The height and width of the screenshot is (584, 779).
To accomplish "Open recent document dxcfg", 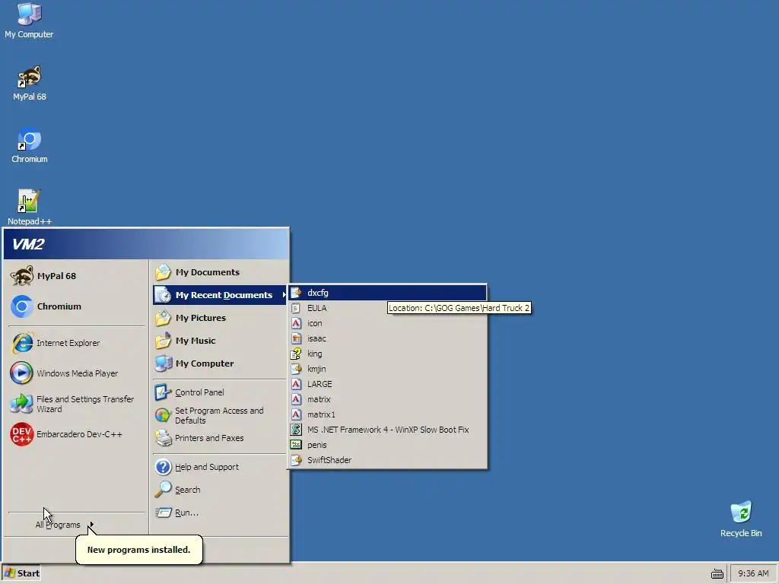I will click(x=387, y=293).
